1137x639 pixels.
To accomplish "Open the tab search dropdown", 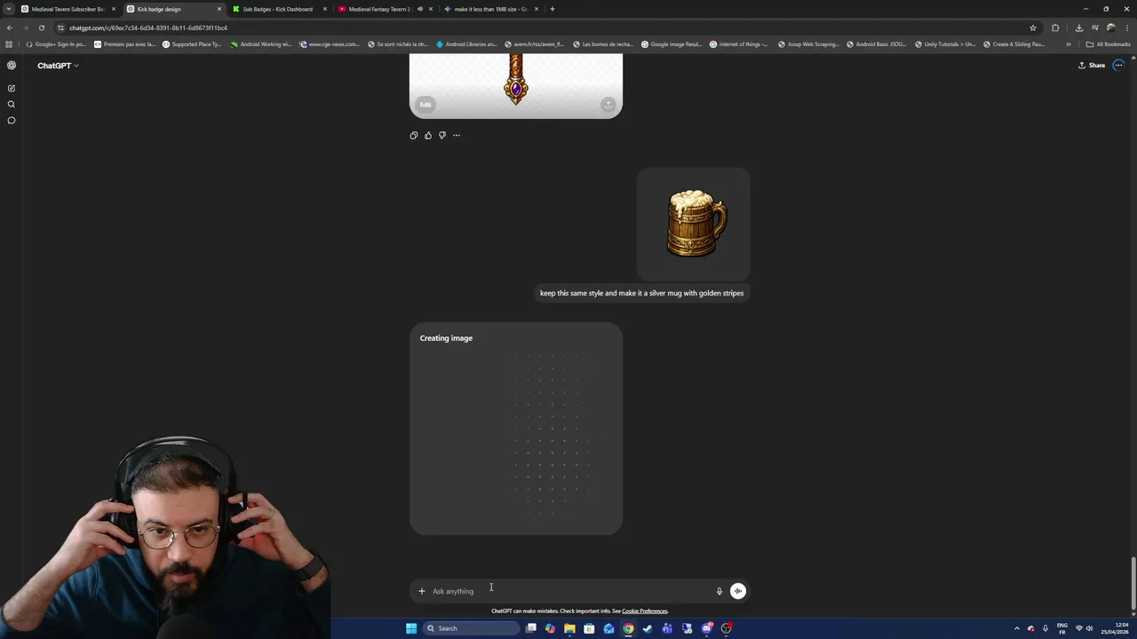I will point(8,9).
